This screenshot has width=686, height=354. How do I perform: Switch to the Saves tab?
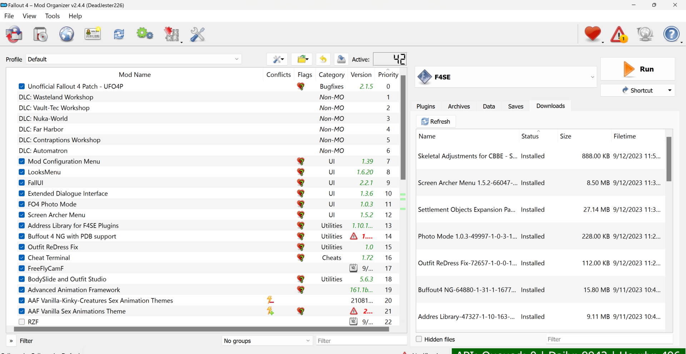pyautogui.click(x=516, y=106)
